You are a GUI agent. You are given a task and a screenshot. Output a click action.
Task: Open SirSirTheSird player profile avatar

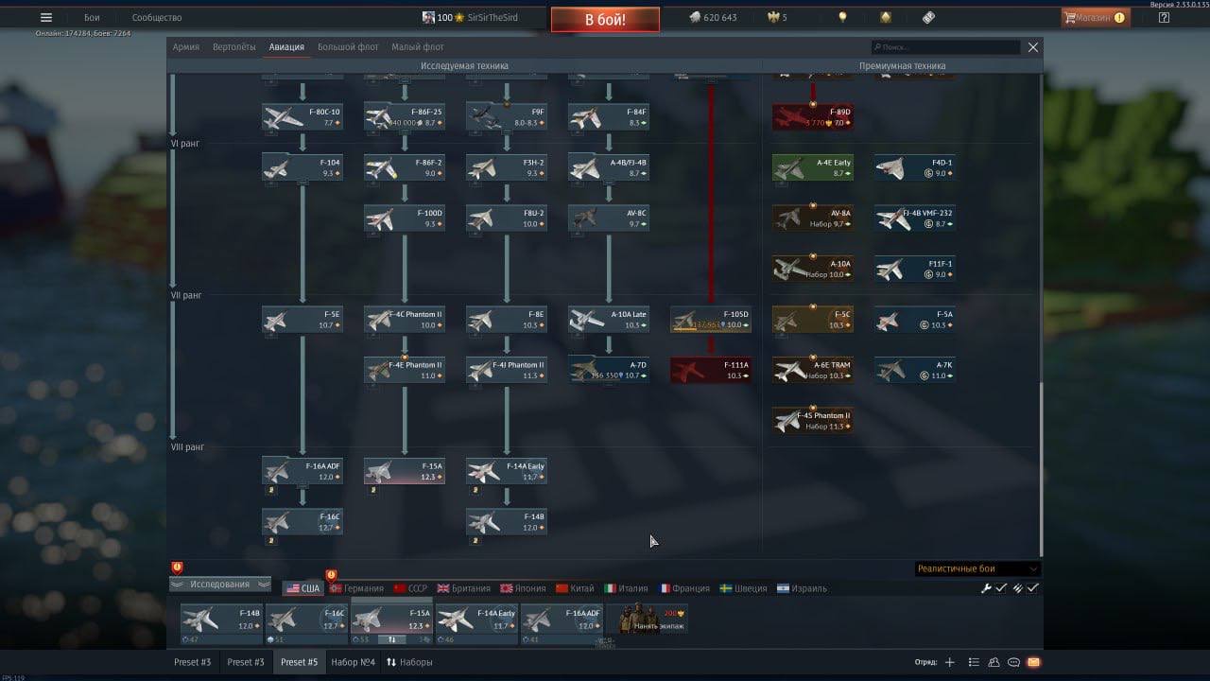(428, 17)
